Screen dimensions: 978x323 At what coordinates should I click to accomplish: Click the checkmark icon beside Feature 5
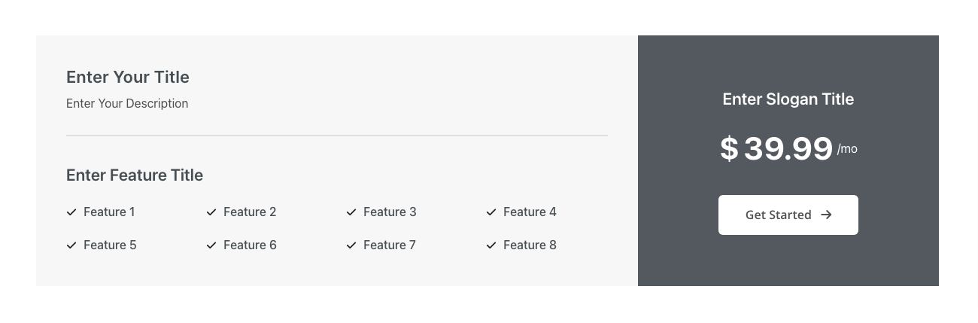pyautogui.click(x=71, y=245)
